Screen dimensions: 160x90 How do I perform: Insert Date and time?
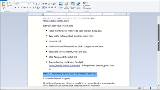(x=72, y=6)
